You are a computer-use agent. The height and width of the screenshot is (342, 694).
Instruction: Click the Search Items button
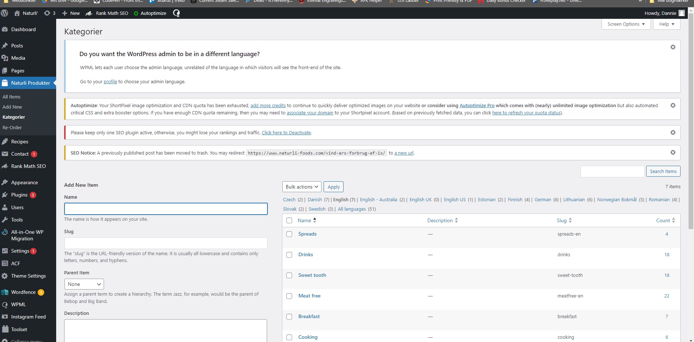click(x=663, y=171)
